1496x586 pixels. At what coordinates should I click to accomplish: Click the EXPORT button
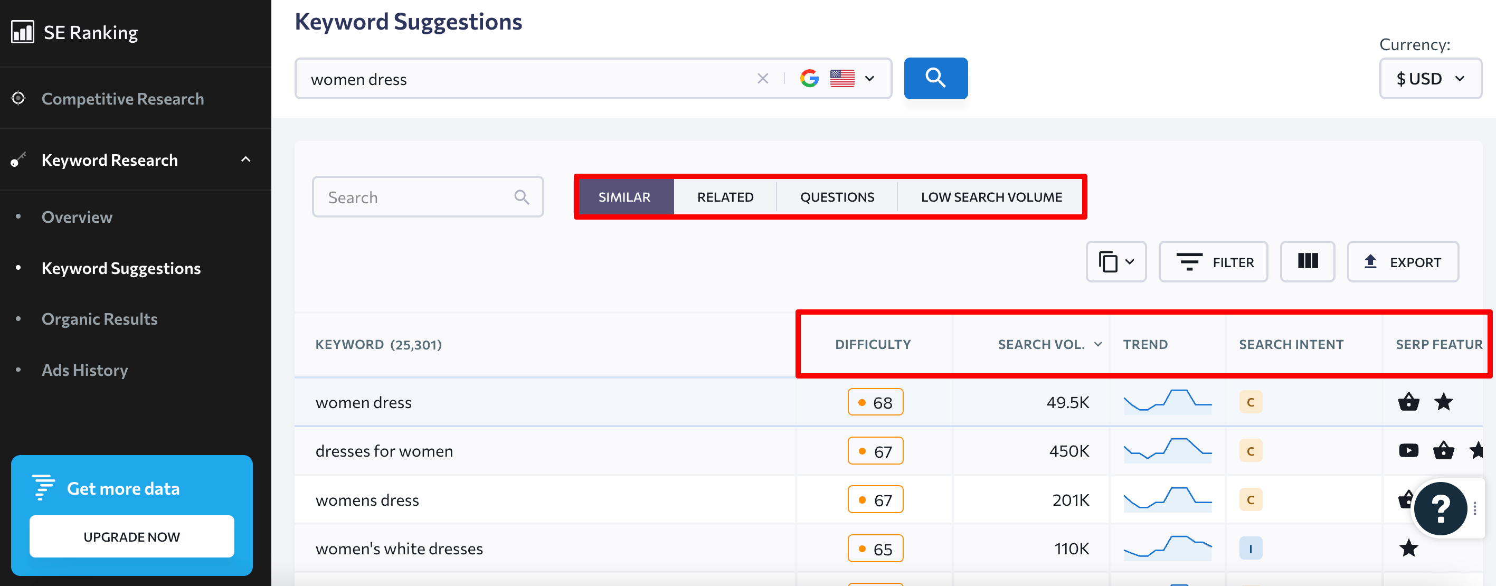(x=1403, y=262)
